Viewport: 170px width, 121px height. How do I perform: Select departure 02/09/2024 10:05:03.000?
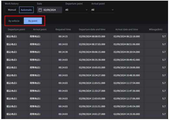click(92, 68)
